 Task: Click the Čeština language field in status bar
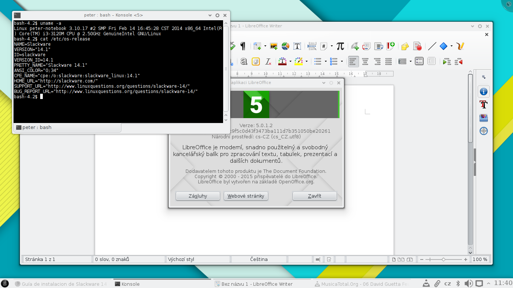pyautogui.click(x=259, y=259)
